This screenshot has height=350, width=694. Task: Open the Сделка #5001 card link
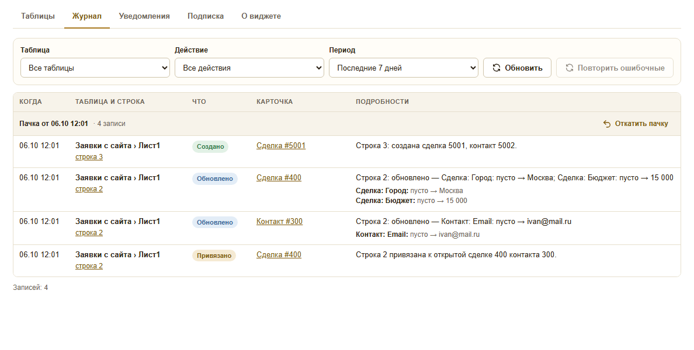click(281, 146)
